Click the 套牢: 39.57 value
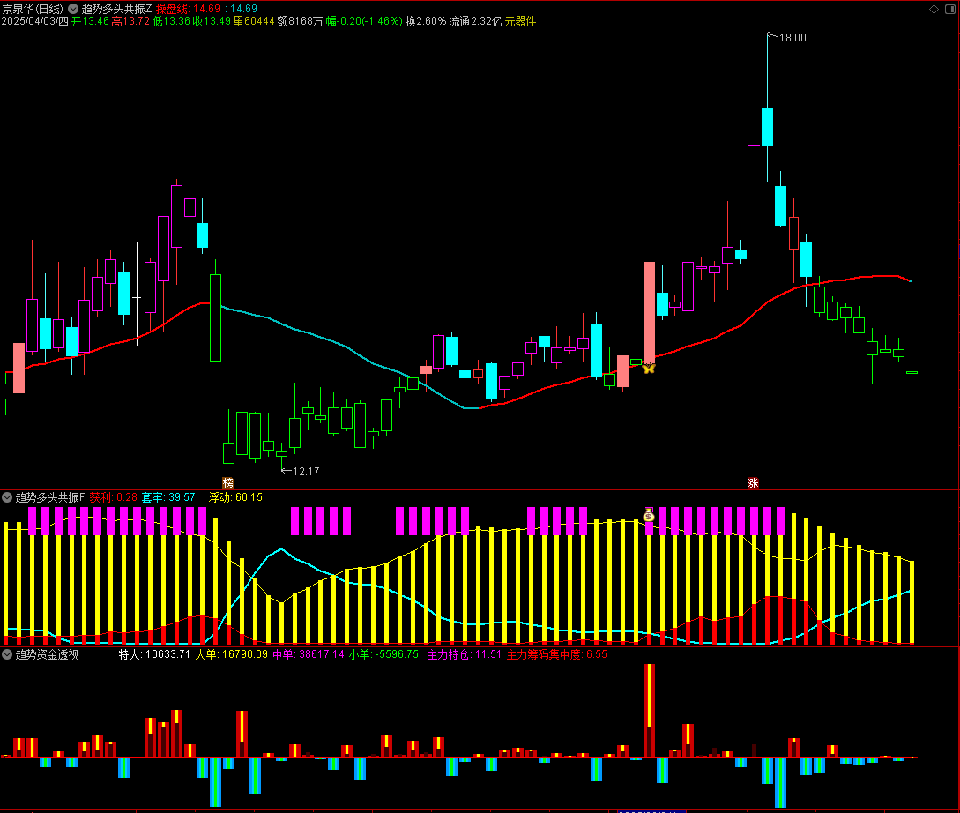960x813 pixels. point(168,497)
